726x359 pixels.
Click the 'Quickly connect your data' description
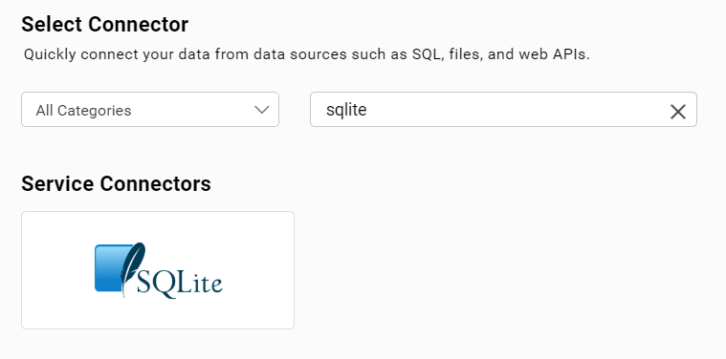pyautogui.click(x=306, y=54)
